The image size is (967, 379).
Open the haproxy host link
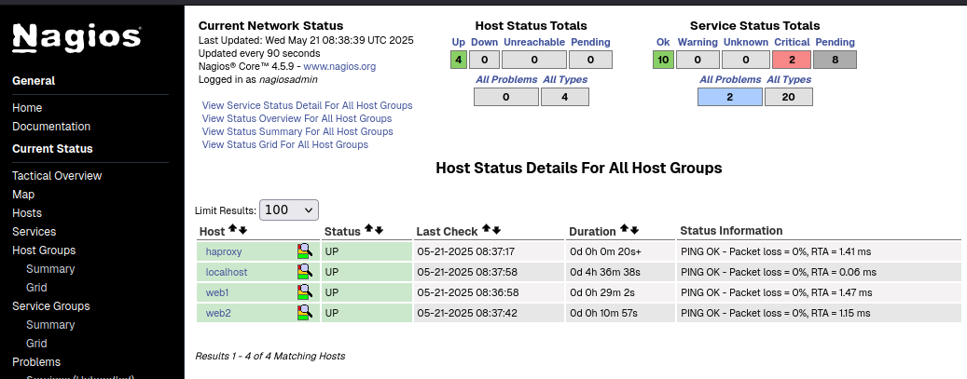pyautogui.click(x=224, y=251)
